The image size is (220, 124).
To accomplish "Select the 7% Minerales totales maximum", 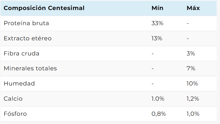I will (191, 69).
